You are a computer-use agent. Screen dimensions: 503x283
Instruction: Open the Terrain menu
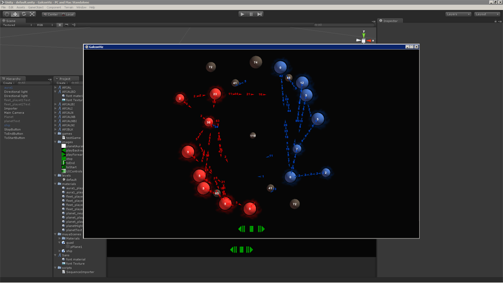click(x=69, y=7)
